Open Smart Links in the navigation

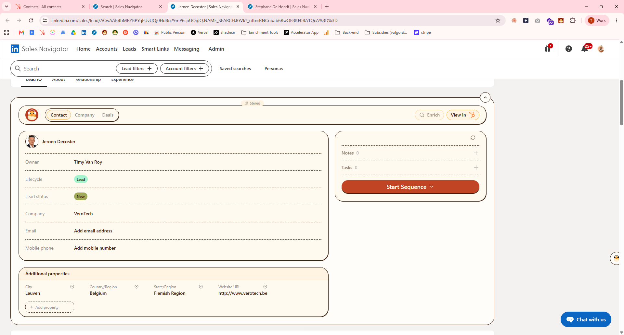tap(155, 49)
